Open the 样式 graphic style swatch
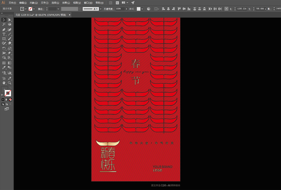 click(139, 9)
